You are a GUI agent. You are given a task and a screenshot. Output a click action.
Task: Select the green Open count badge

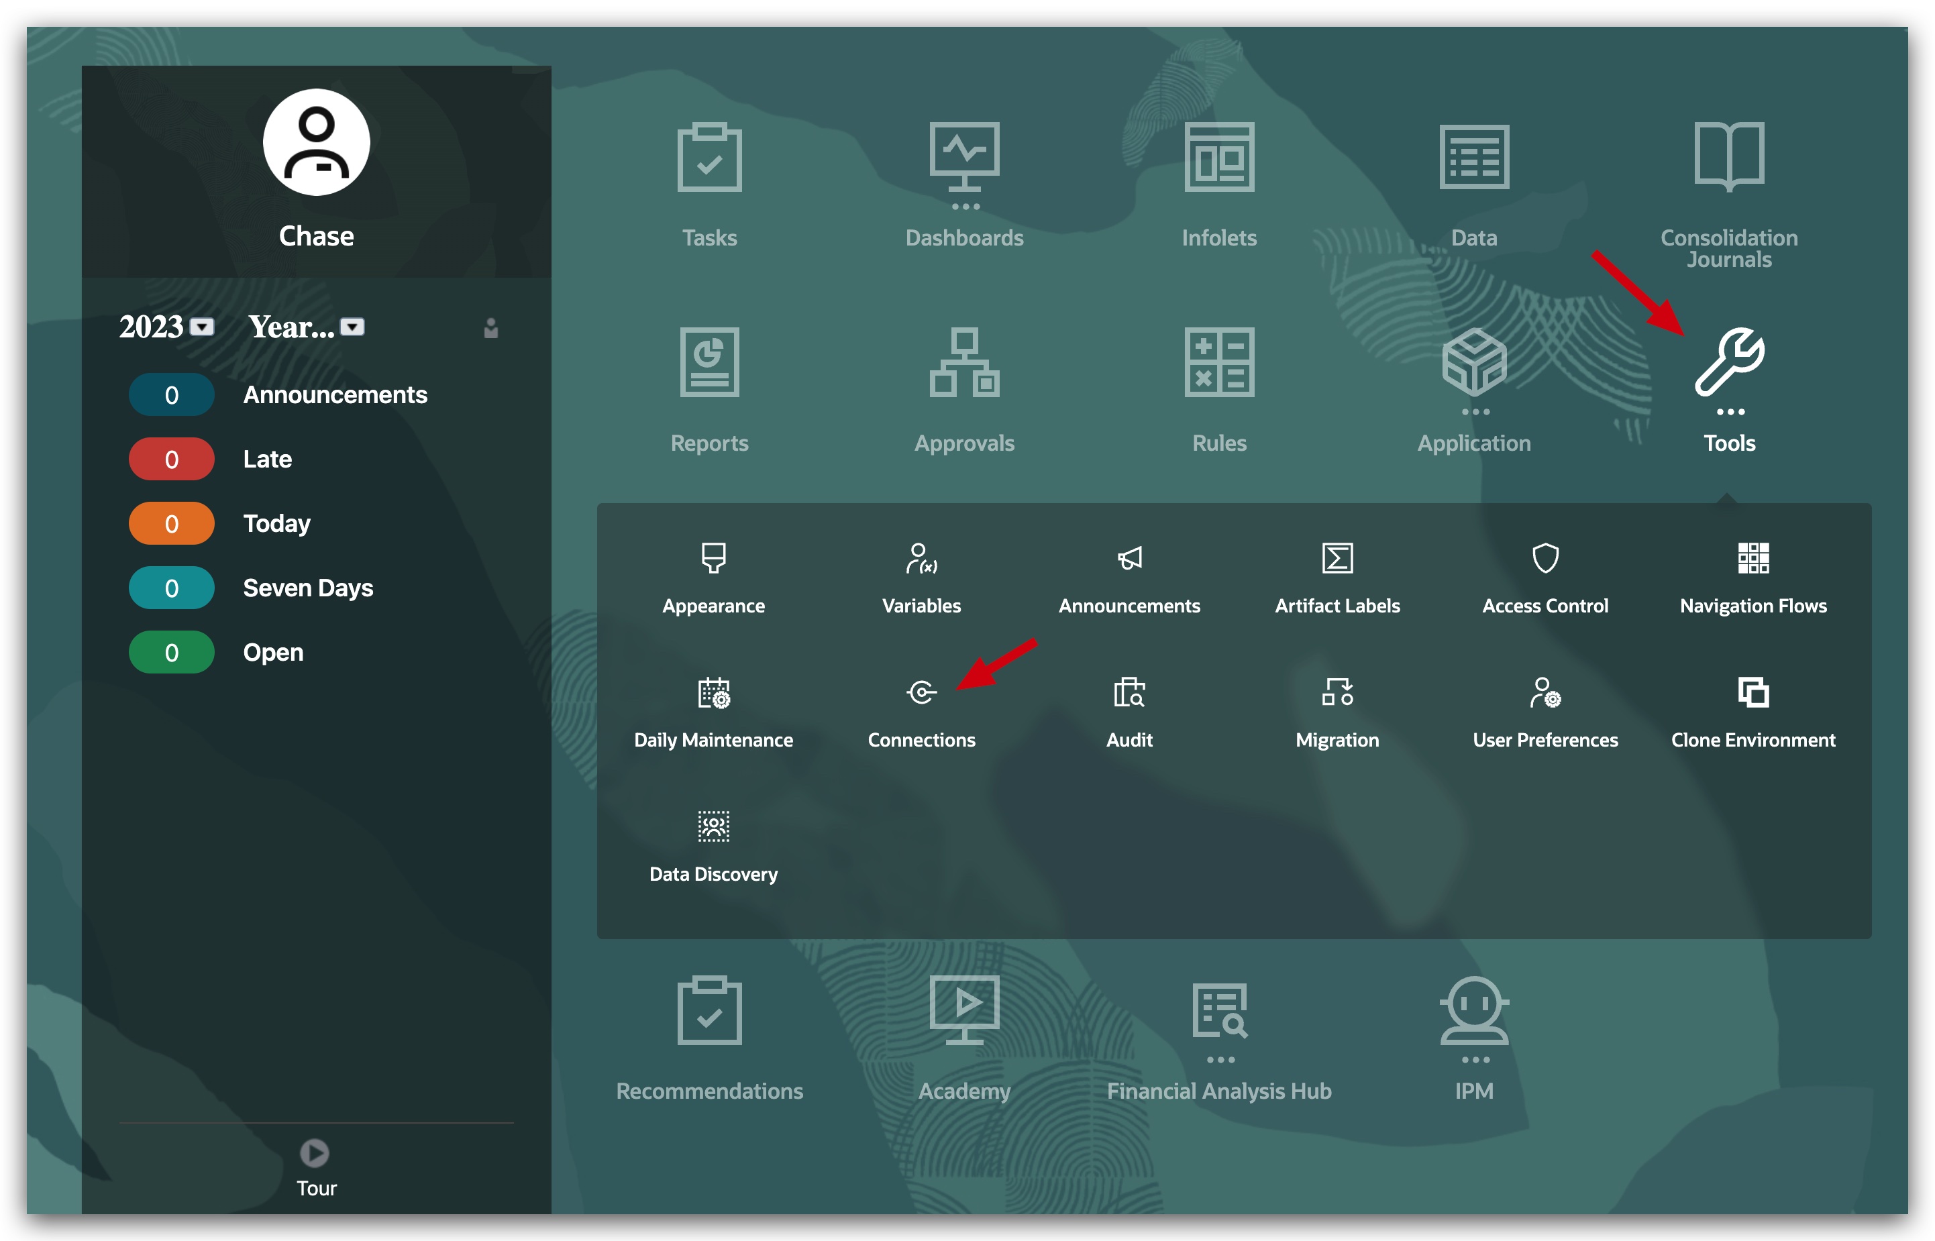[x=171, y=653]
